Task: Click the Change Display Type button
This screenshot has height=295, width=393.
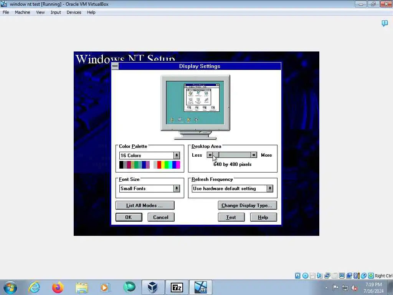Action: click(x=248, y=205)
